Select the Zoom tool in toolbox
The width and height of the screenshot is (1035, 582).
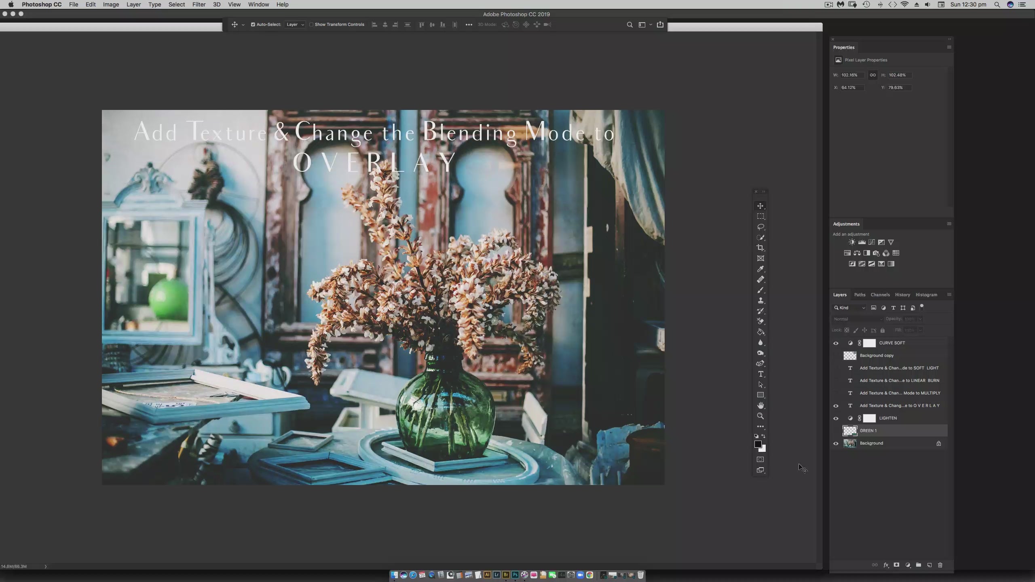[x=760, y=416]
